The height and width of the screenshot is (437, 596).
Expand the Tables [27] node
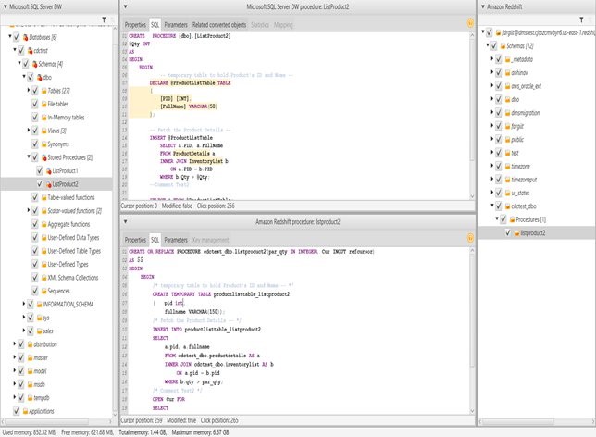[x=29, y=90]
